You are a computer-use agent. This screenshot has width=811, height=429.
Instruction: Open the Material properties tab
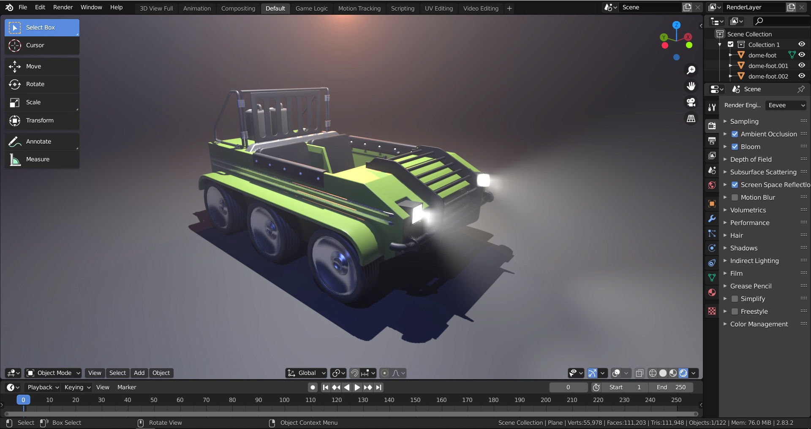pyautogui.click(x=712, y=292)
